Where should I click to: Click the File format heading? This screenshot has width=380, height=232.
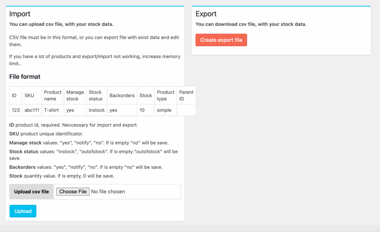click(x=25, y=77)
